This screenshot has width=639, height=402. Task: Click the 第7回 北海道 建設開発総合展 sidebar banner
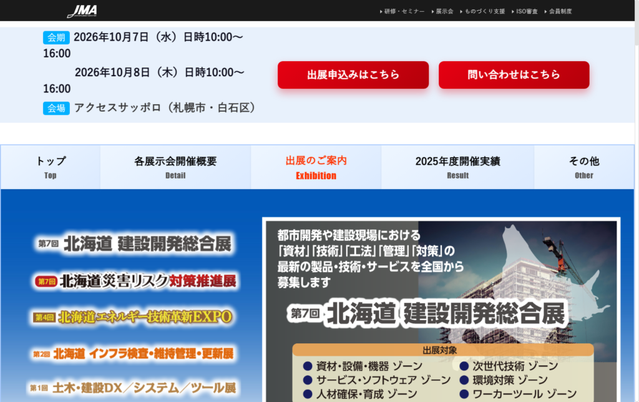coord(133,244)
